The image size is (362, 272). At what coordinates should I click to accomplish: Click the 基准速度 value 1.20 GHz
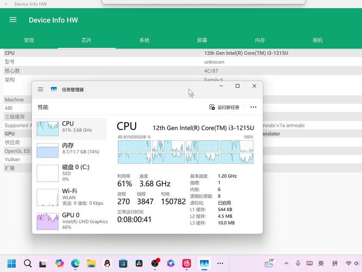coord(227,176)
